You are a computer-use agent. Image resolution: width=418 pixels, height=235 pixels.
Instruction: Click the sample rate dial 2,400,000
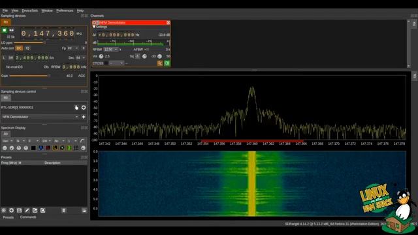point(32,57)
